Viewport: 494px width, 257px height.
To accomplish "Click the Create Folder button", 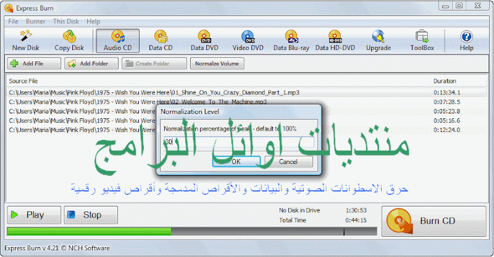I will [154, 63].
